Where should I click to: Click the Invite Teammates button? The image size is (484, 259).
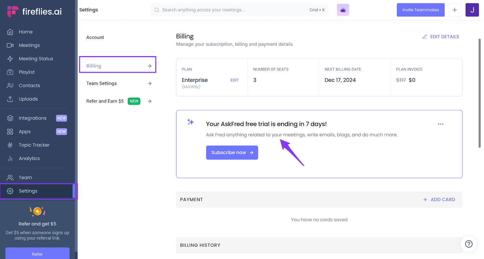(420, 10)
